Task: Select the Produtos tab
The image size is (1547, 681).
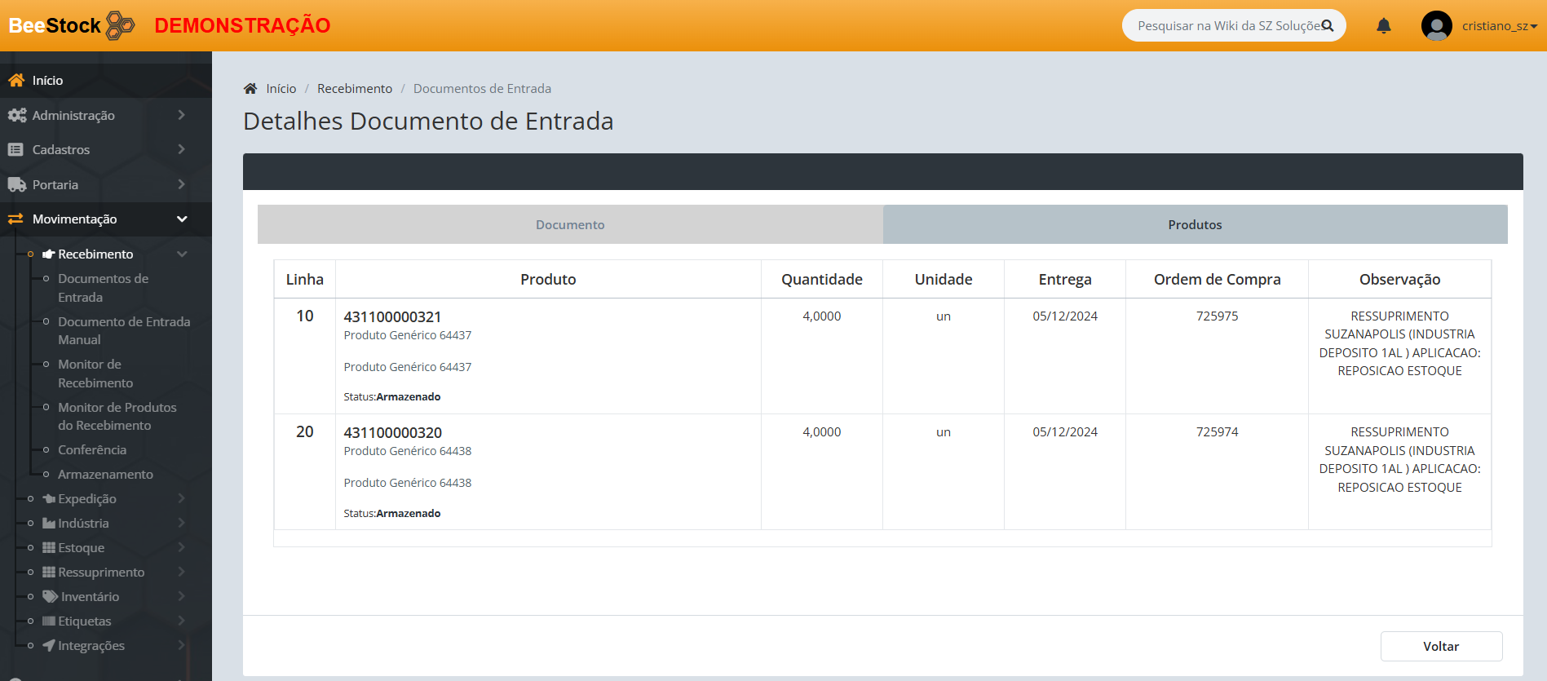Action: 1195,224
